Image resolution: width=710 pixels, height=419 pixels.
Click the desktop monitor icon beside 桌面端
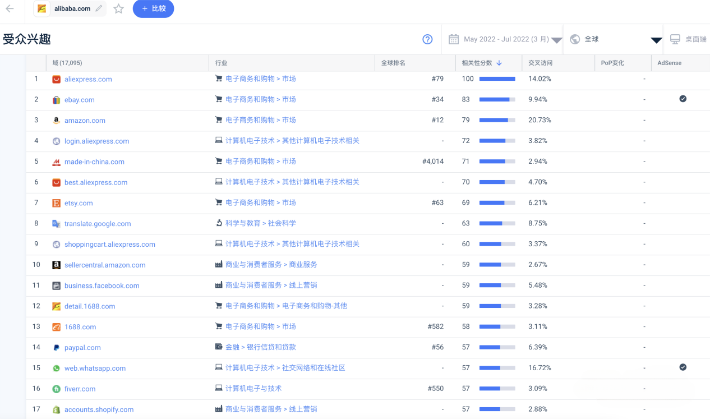click(675, 39)
